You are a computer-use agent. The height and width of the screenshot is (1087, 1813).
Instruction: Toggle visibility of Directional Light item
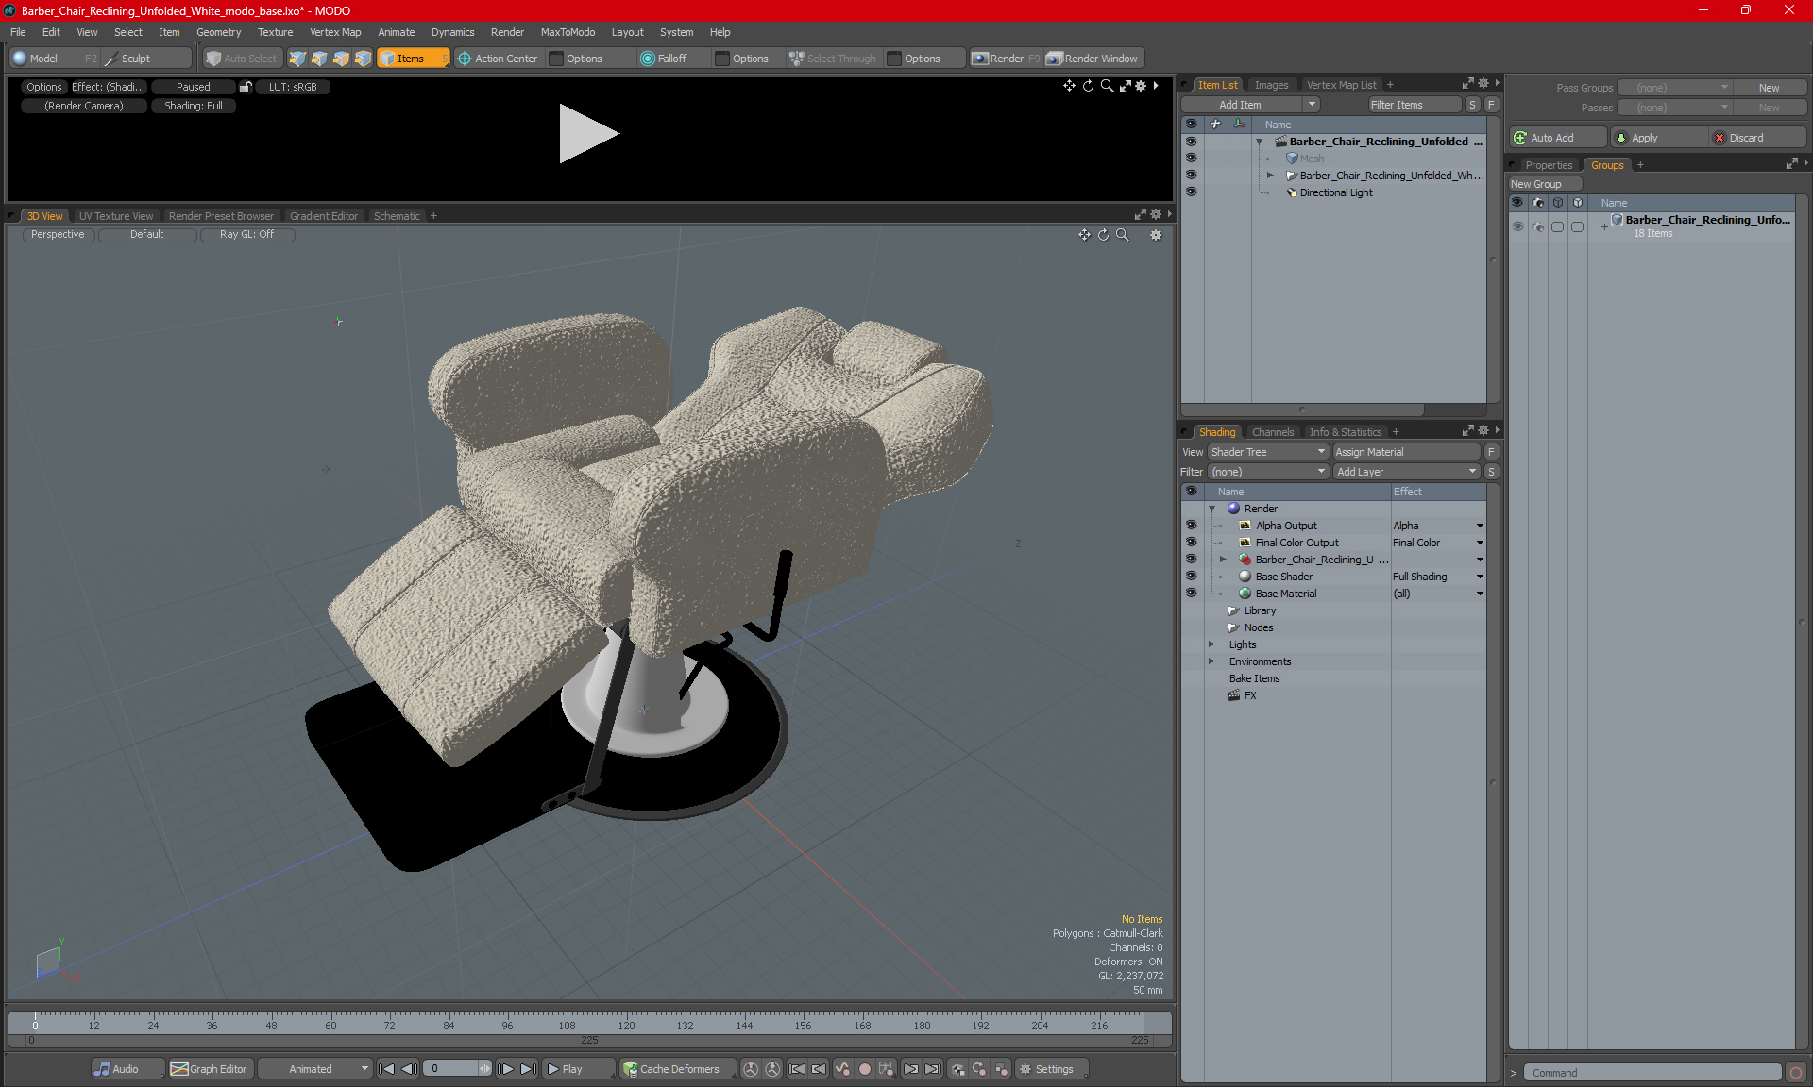pos(1191,192)
